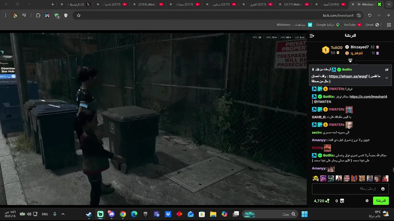Image resolution: width=394 pixels, height=221 pixels.
Task: Open Dropbox from the taskbar
Action: pyautogui.click(x=168, y=214)
